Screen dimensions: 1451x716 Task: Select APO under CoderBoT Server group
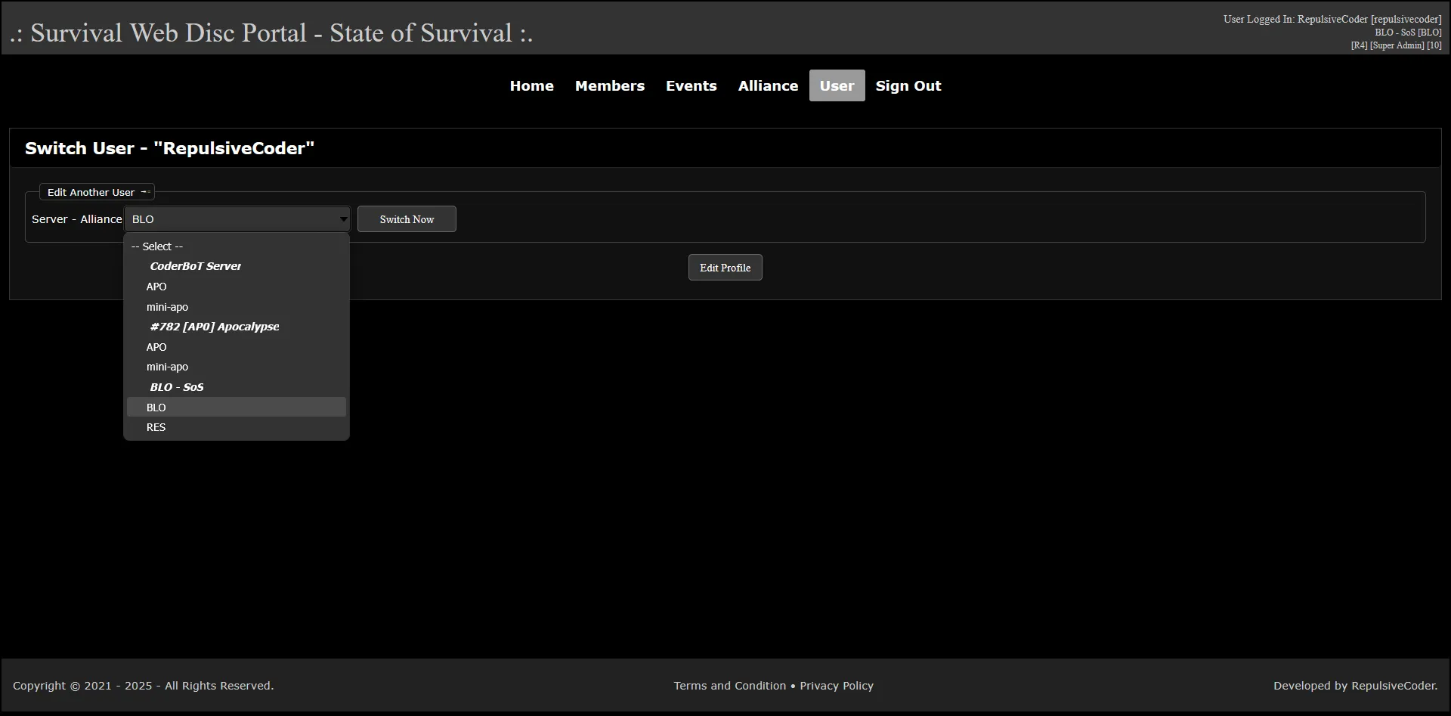pos(156,287)
